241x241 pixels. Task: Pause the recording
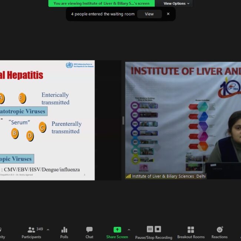pos(150,229)
